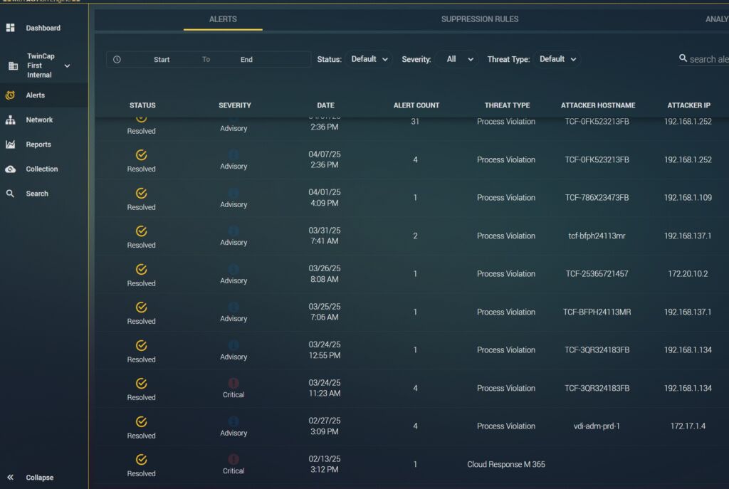Click Advisory severity icon on 04/01/25 row

[234, 192]
